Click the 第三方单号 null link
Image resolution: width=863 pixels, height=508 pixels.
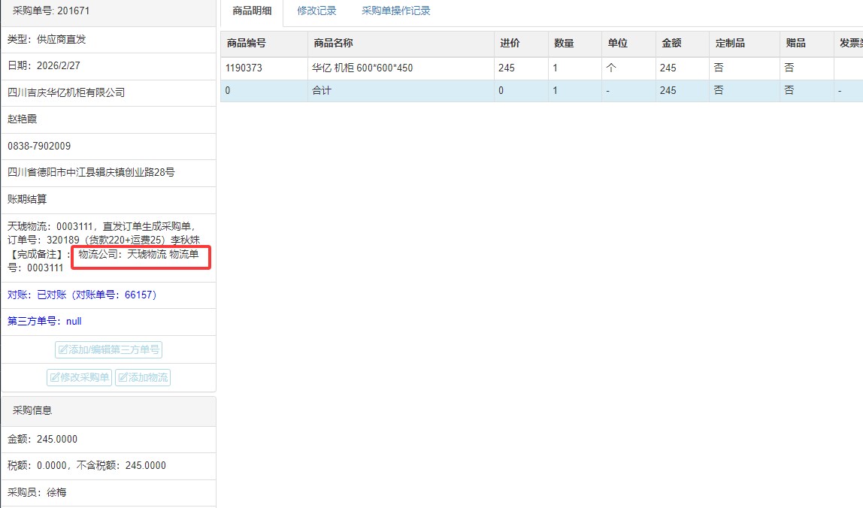pyautogui.click(x=44, y=322)
